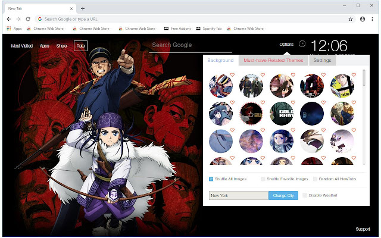Screen dimensions: 381x238
Task: Favorite the fifth thumbnail in the first row
Action: [x=354, y=75]
